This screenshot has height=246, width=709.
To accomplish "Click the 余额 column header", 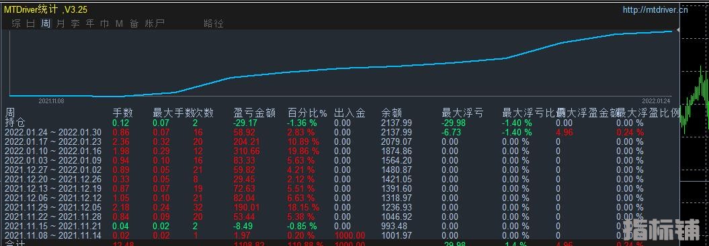I will (x=392, y=113).
